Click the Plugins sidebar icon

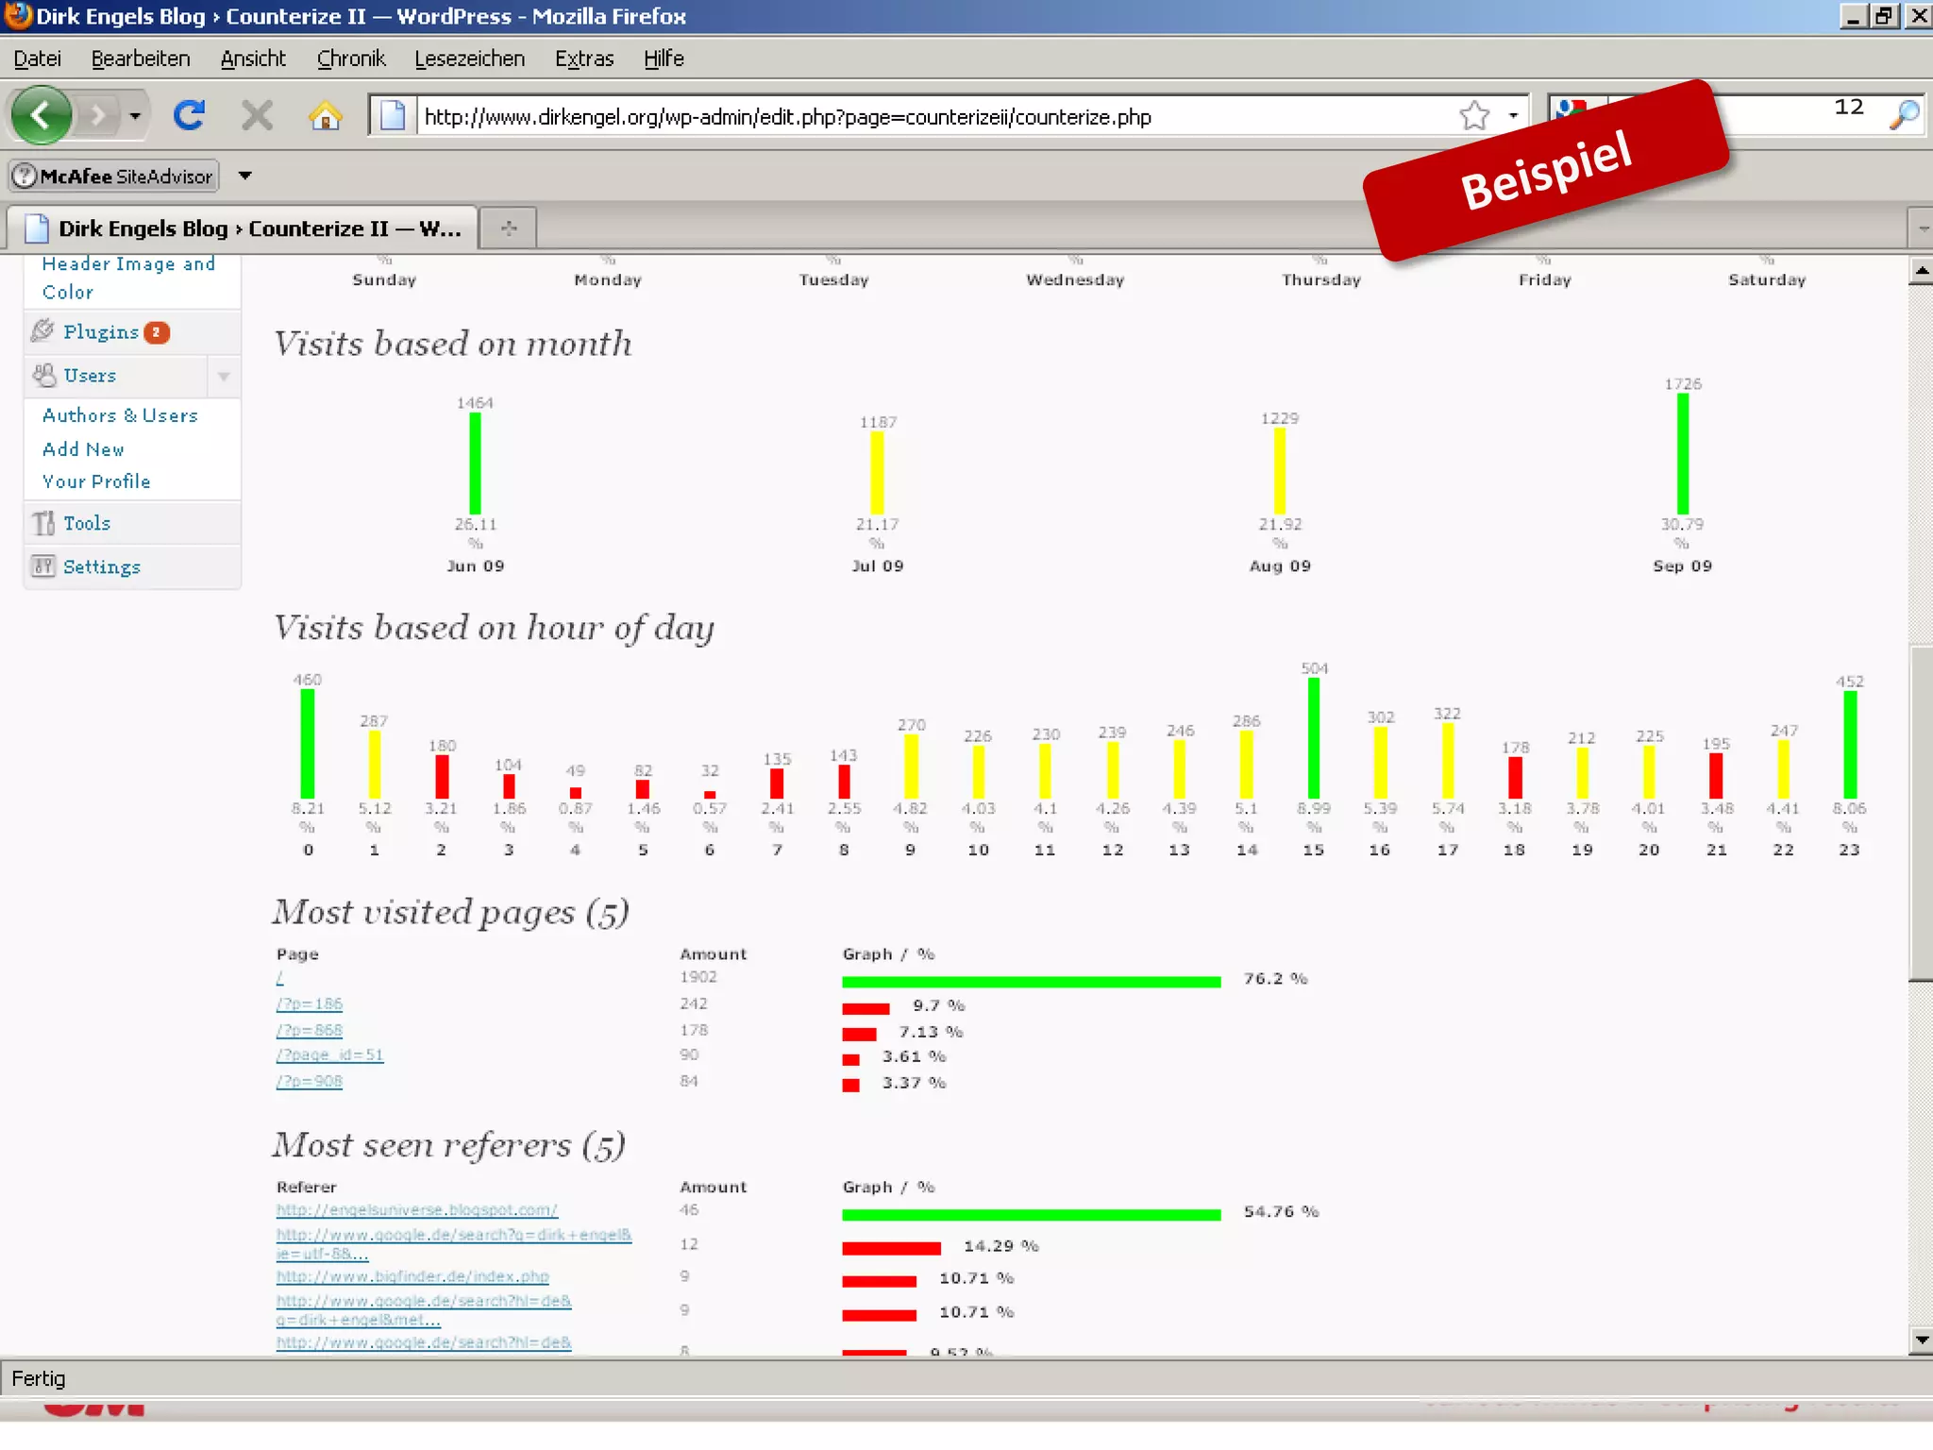click(x=43, y=331)
